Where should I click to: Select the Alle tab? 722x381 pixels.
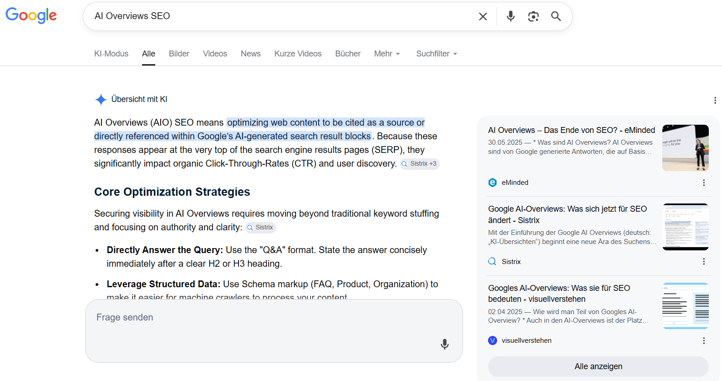148,54
